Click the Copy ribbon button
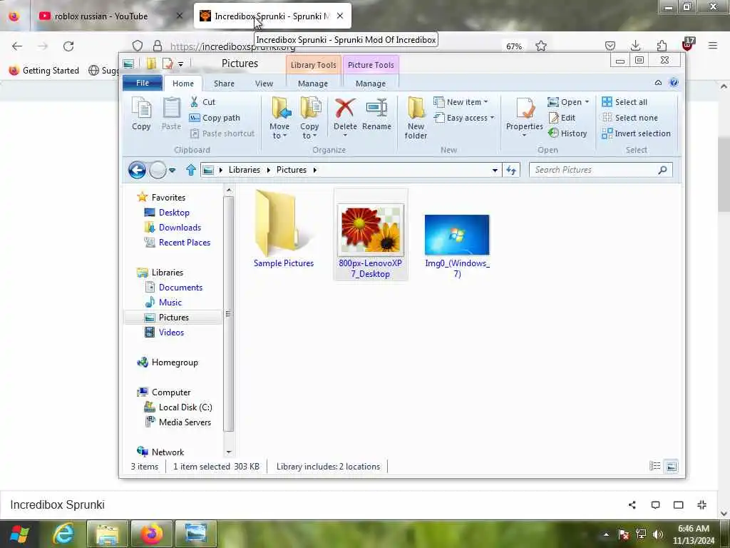730x548 pixels. point(141,114)
